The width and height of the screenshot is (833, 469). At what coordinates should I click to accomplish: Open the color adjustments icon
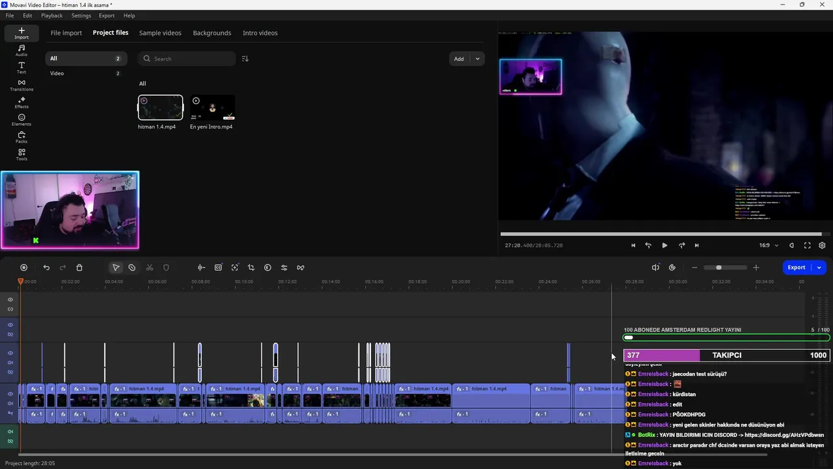pos(267,268)
